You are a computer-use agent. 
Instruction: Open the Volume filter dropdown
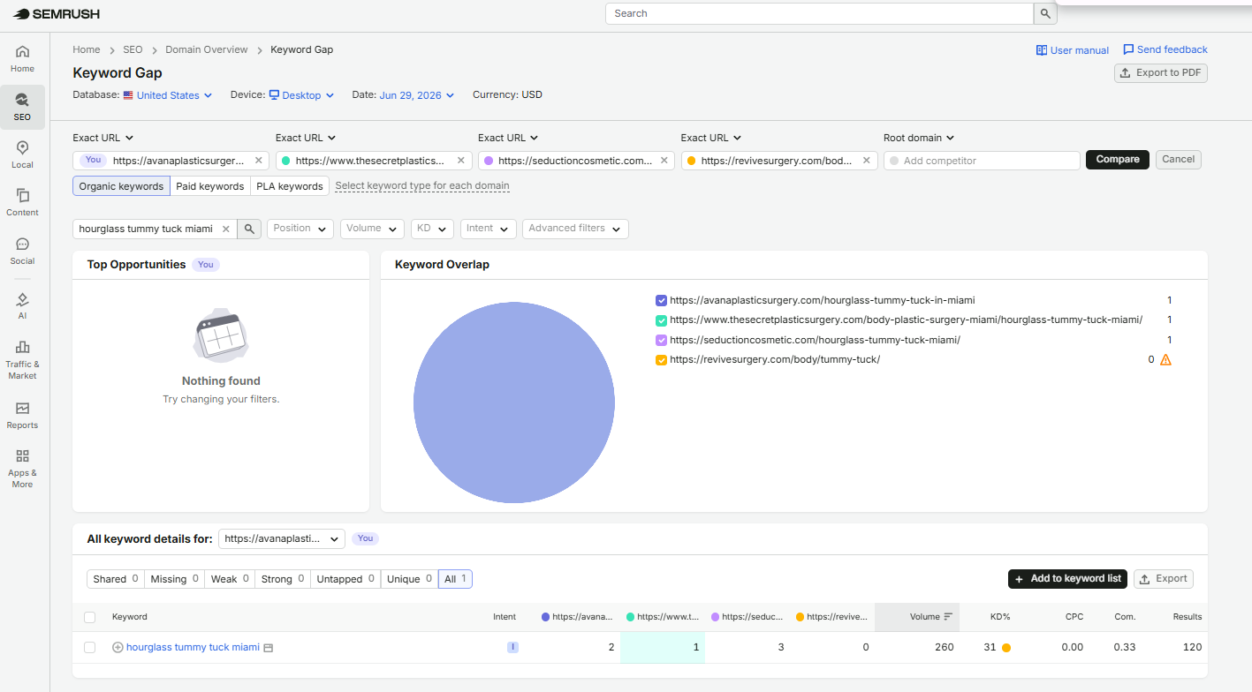coord(372,229)
